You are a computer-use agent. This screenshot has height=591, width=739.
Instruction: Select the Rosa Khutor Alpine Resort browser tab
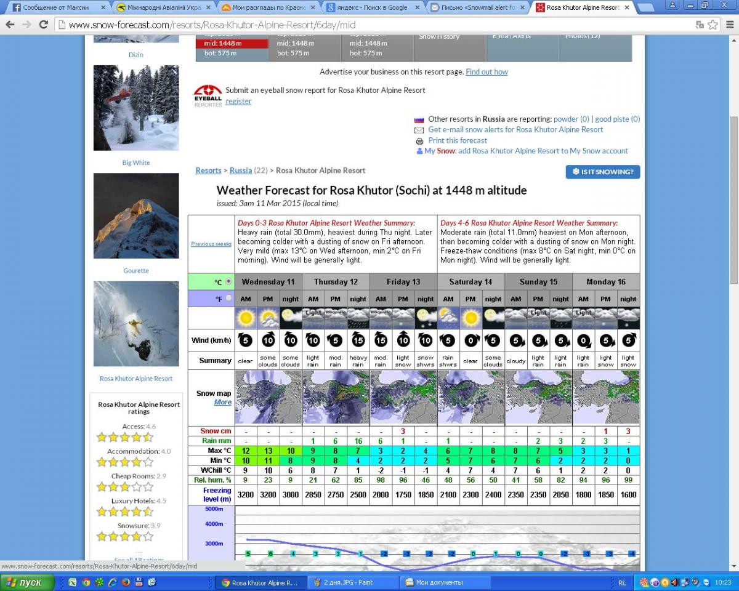coord(582,7)
